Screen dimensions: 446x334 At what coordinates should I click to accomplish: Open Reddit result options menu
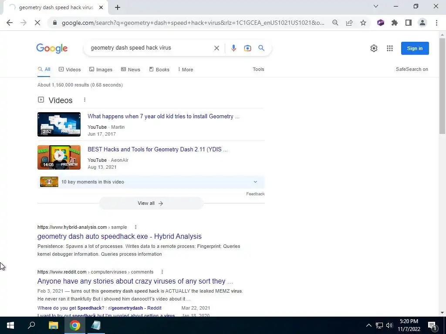click(x=162, y=272)
